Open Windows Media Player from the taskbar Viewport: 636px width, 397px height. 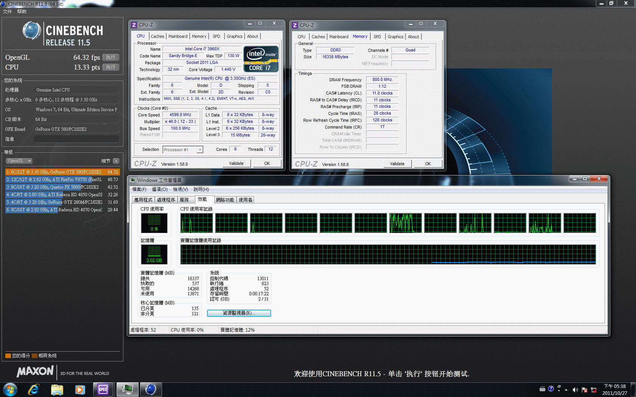tap(80, 389)
